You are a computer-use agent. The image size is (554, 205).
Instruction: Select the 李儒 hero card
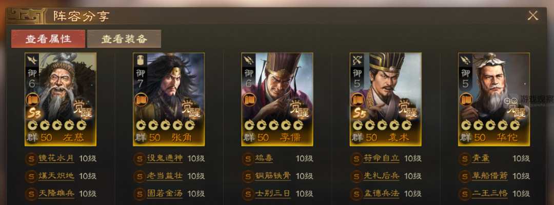[277, 99]
